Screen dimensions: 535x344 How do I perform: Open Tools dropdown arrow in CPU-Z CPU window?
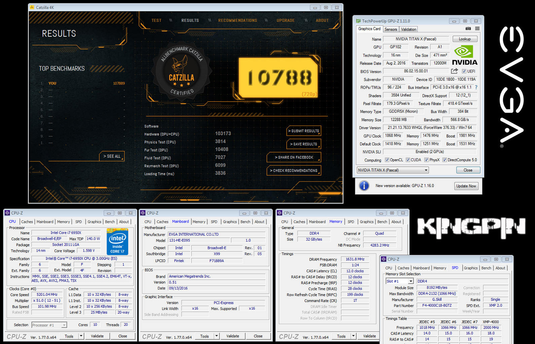pos(81,336)
